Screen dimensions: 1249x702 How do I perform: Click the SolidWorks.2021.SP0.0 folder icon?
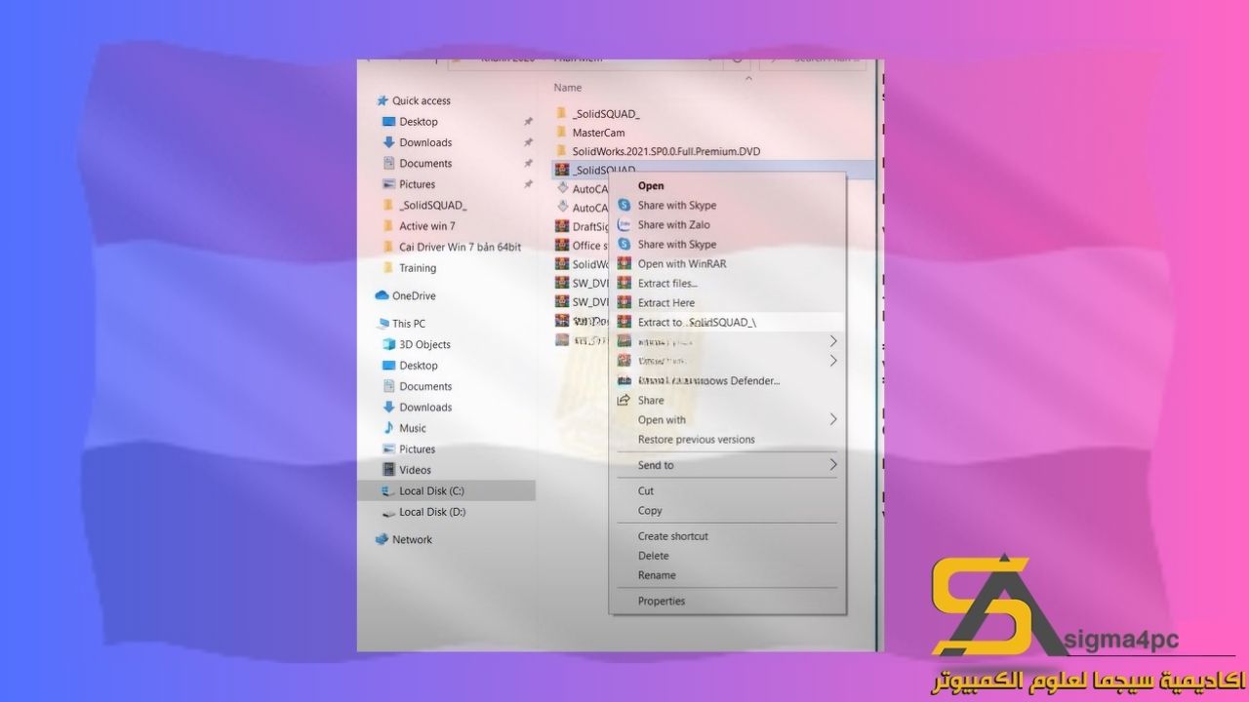(561, 151)
